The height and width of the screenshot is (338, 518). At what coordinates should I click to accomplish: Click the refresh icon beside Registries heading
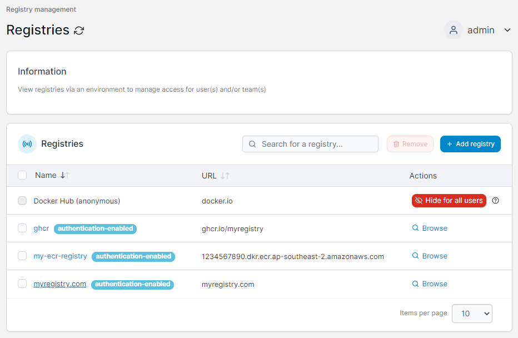[78, 31]
